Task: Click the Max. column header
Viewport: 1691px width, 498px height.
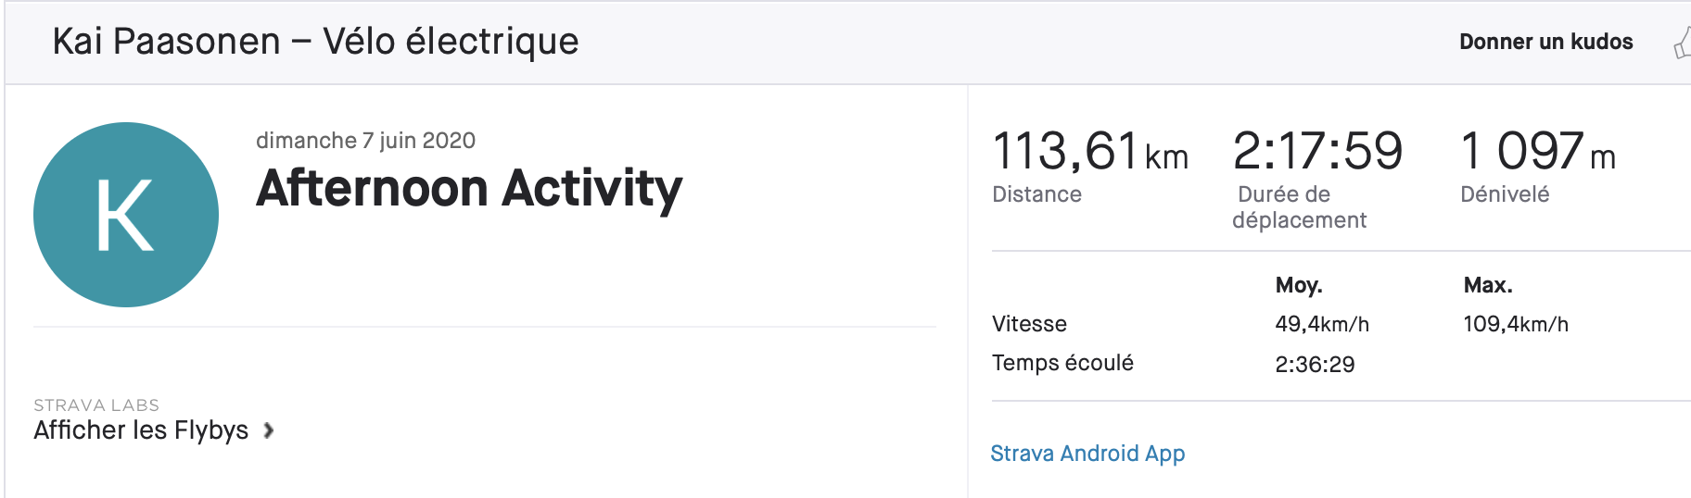Action: point(1488,285)
